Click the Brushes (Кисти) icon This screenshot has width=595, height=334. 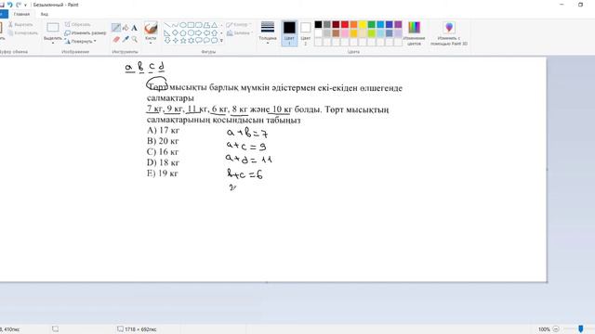tap(151, 29)
